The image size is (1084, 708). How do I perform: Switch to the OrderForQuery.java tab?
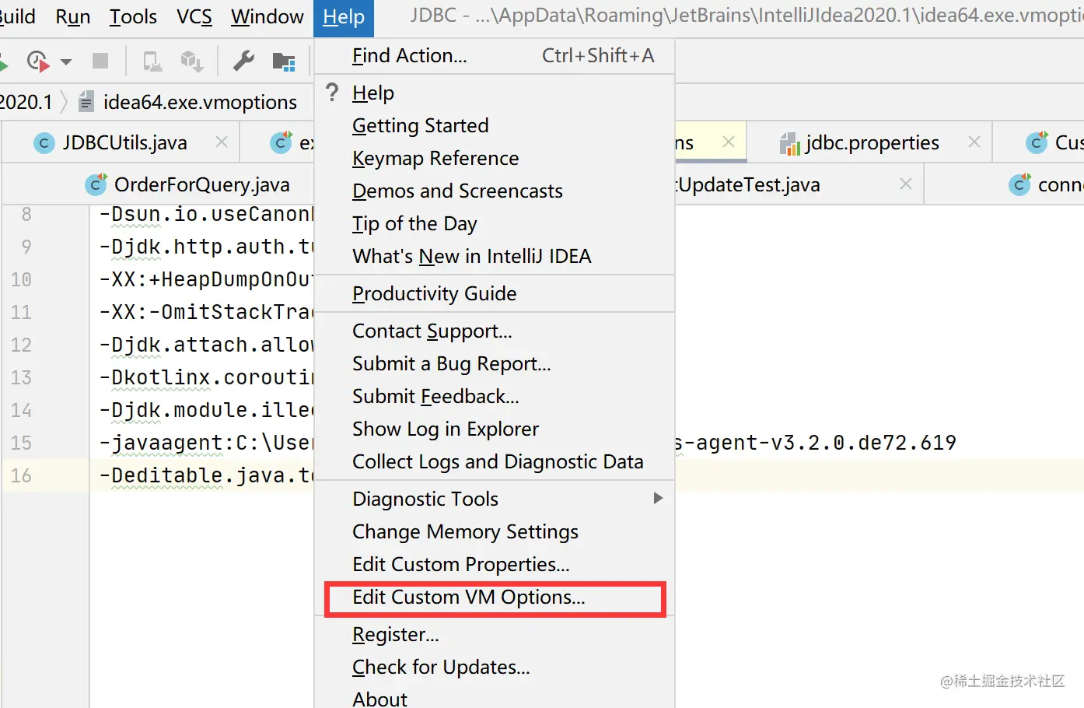tap(201, 184)
